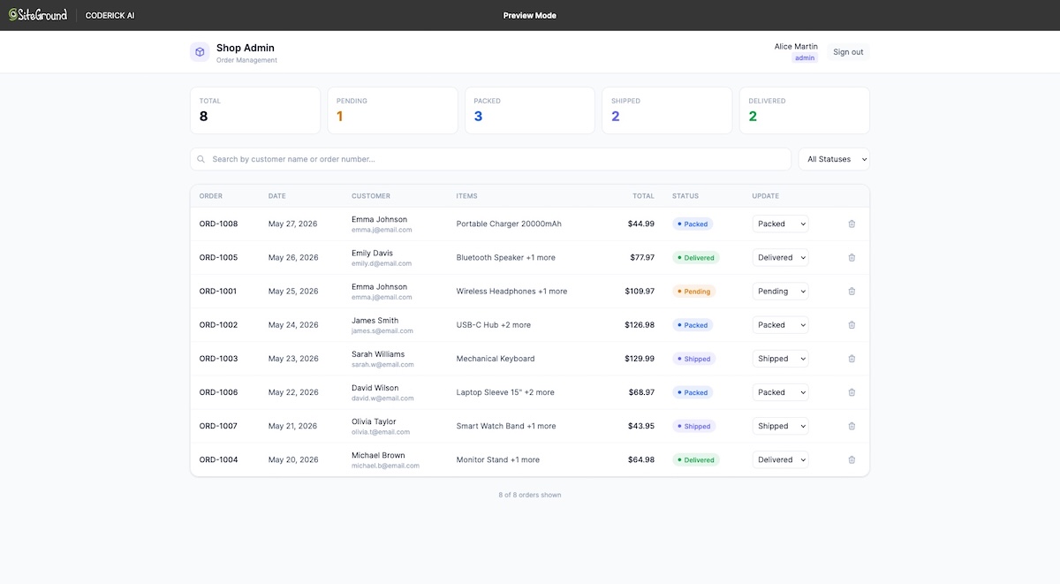
Task: Click the Date column header
Action: (277, 196)
